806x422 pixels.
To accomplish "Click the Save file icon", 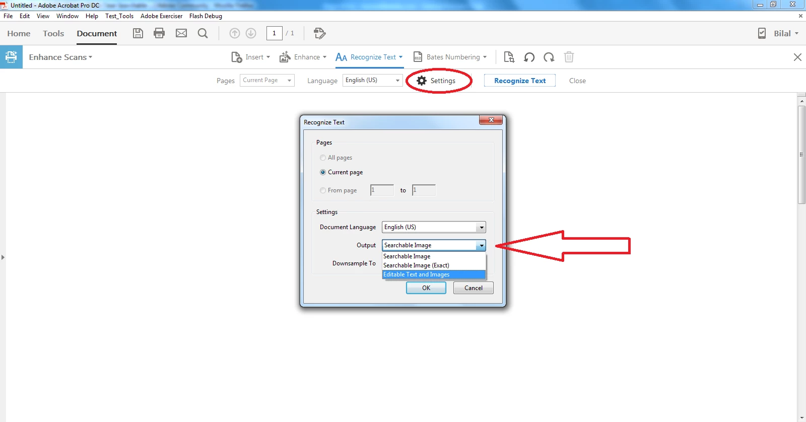I will pyautogui.click(x=138, y=33).
